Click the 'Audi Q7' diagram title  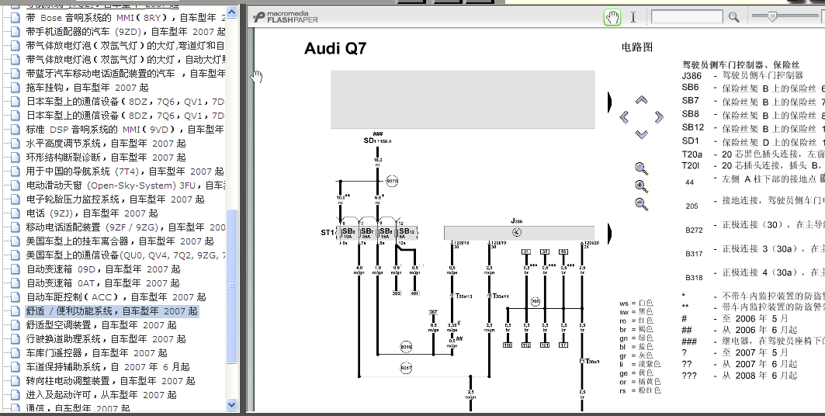(x=335, y=48)
